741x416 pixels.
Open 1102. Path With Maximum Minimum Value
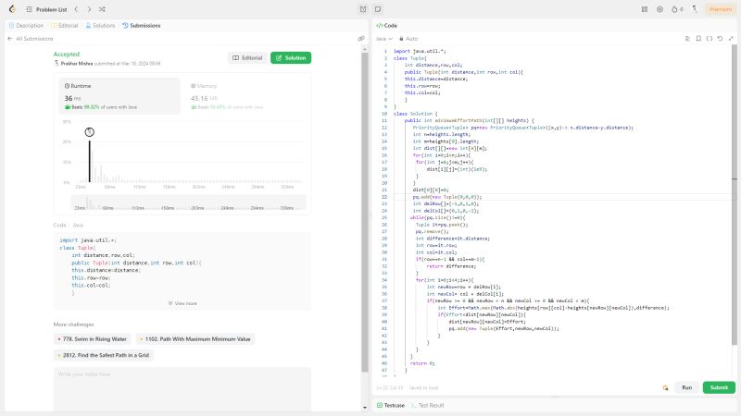195,339
